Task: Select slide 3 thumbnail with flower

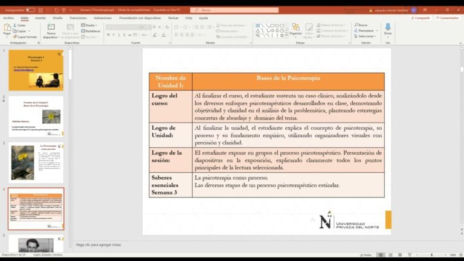Action: [36, 163]
